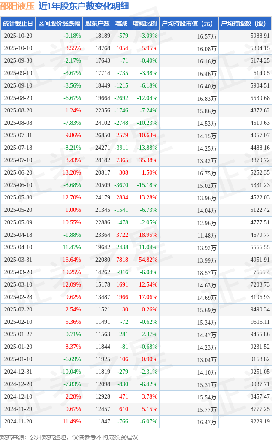
Task: Click the 股东户数 column header
Action: coord(97,24)
